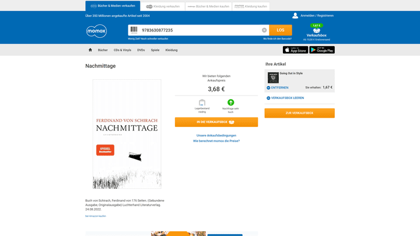Add book with In die Verkaufsbox
420x236 pixels.
216,122
